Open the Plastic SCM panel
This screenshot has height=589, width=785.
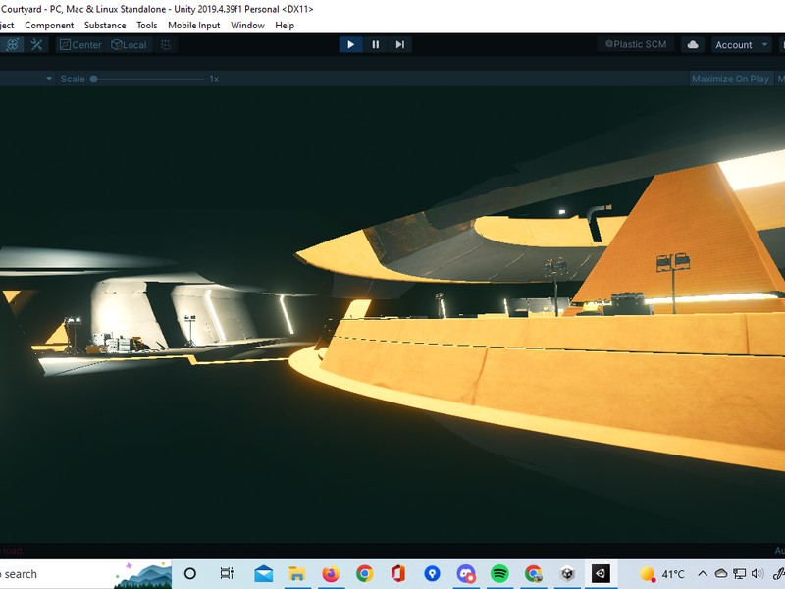coord(635,44)
